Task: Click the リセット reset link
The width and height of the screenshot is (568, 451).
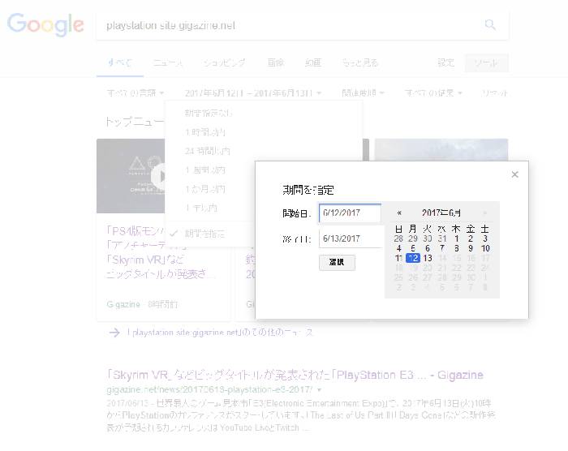Action: coord(494,93)
